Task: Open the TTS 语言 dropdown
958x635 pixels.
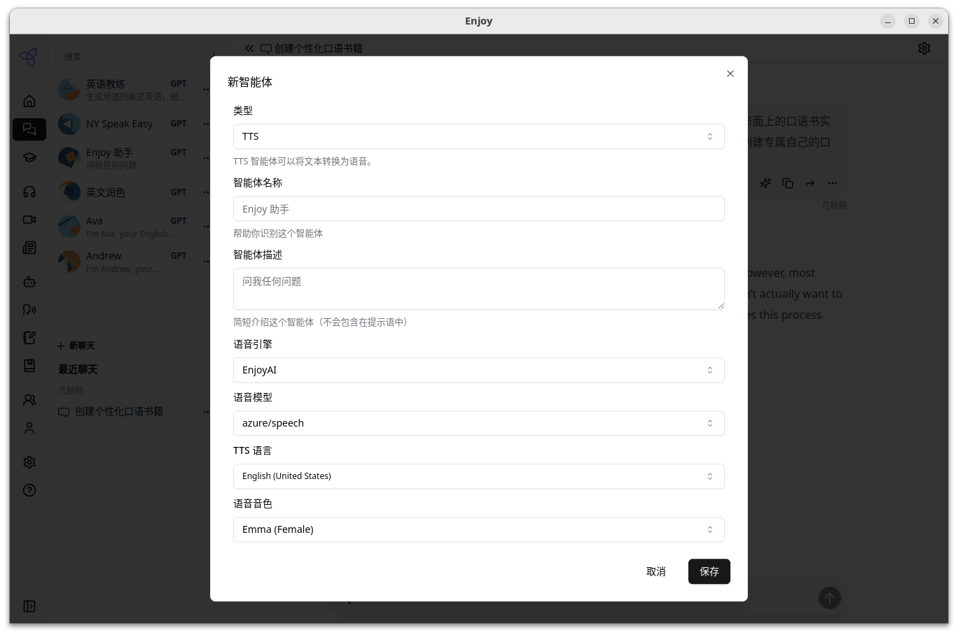Action: 478,476
